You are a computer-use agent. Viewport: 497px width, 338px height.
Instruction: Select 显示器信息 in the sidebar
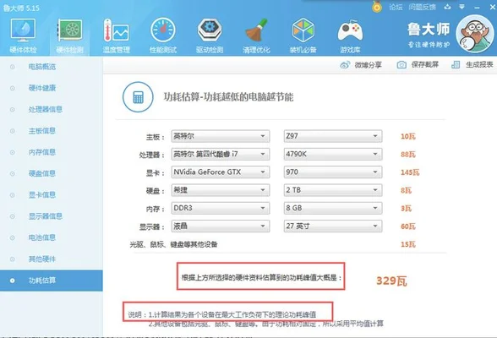46,216
